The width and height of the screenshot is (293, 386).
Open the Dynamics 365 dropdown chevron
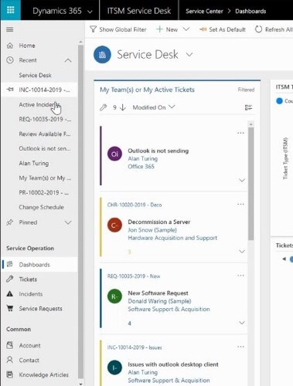coord(90,12)
